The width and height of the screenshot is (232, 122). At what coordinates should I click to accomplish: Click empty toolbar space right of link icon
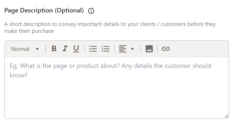[x=198, y=49]
